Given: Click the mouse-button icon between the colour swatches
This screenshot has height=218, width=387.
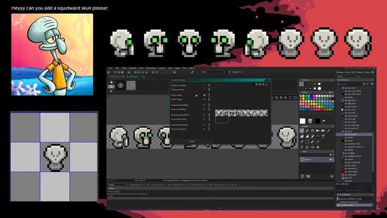Looking at the screenshot, I should (x=310, y=121).
